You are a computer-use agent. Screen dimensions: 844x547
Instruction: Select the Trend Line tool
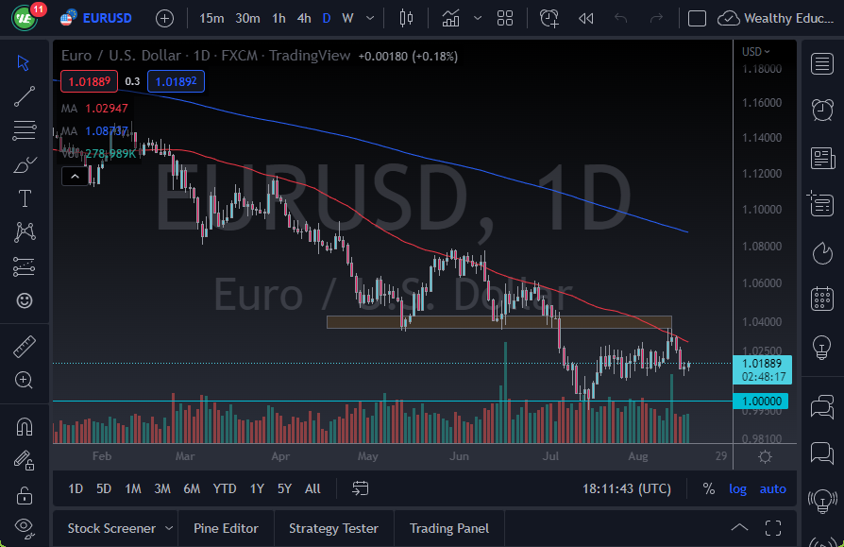click(25, 96)
